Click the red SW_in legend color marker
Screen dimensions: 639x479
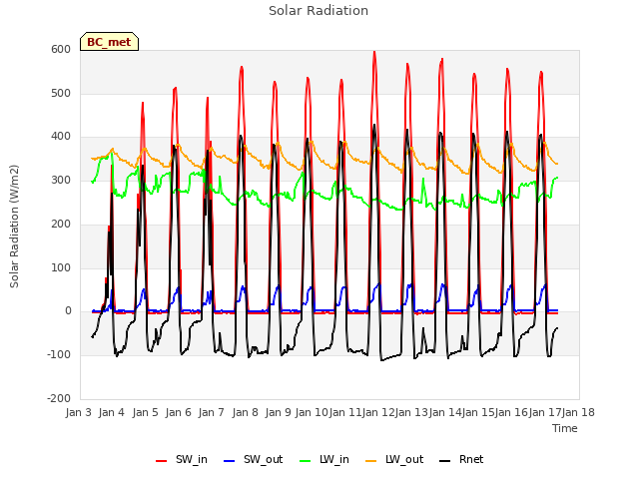(162, 461)
